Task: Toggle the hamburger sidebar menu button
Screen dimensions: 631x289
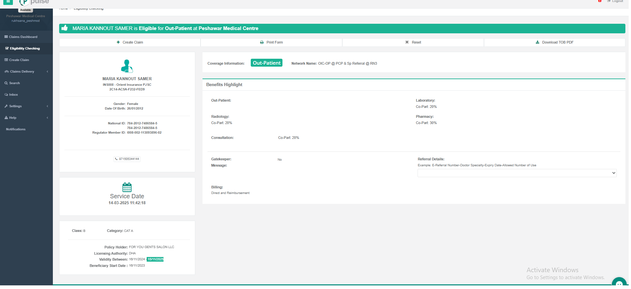Action: pyautogui.click(x=8, y=2)
